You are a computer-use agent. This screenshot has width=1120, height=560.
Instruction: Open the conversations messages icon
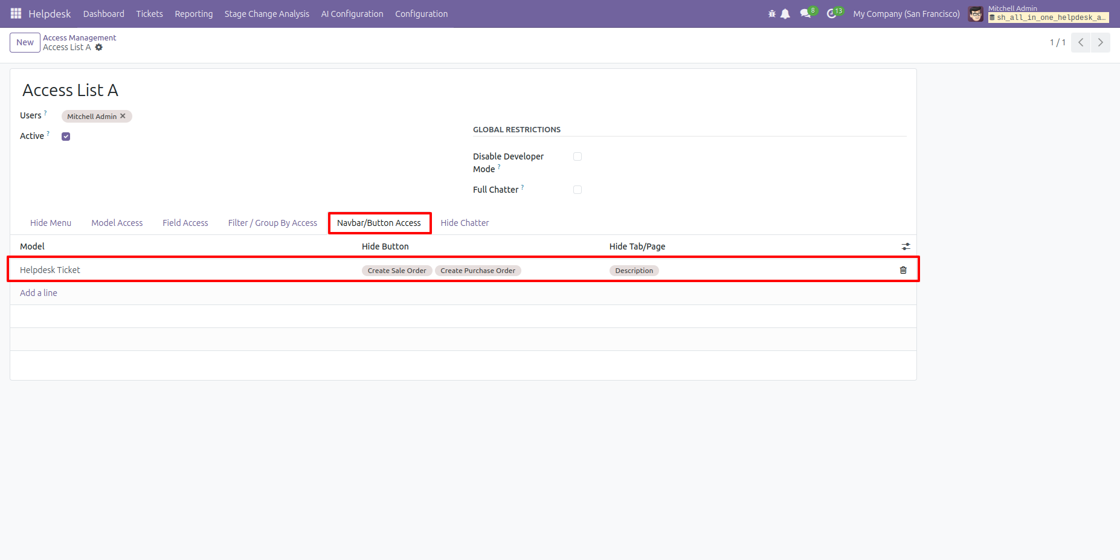pyautogui.click(x=805, y=13)
